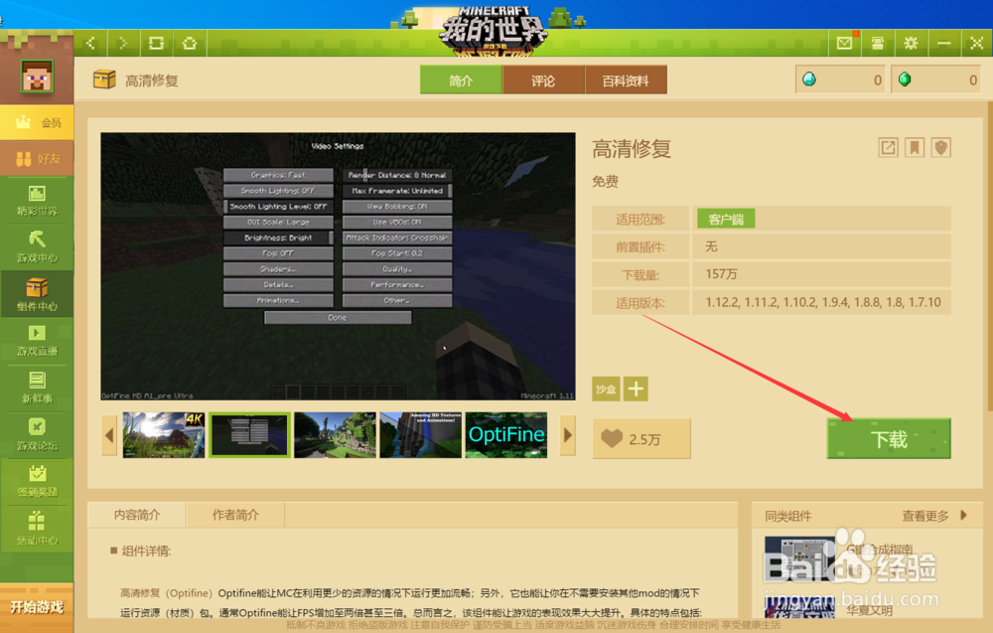
Task: Open 组件中心 in sidebar
Action: point(37,295)
